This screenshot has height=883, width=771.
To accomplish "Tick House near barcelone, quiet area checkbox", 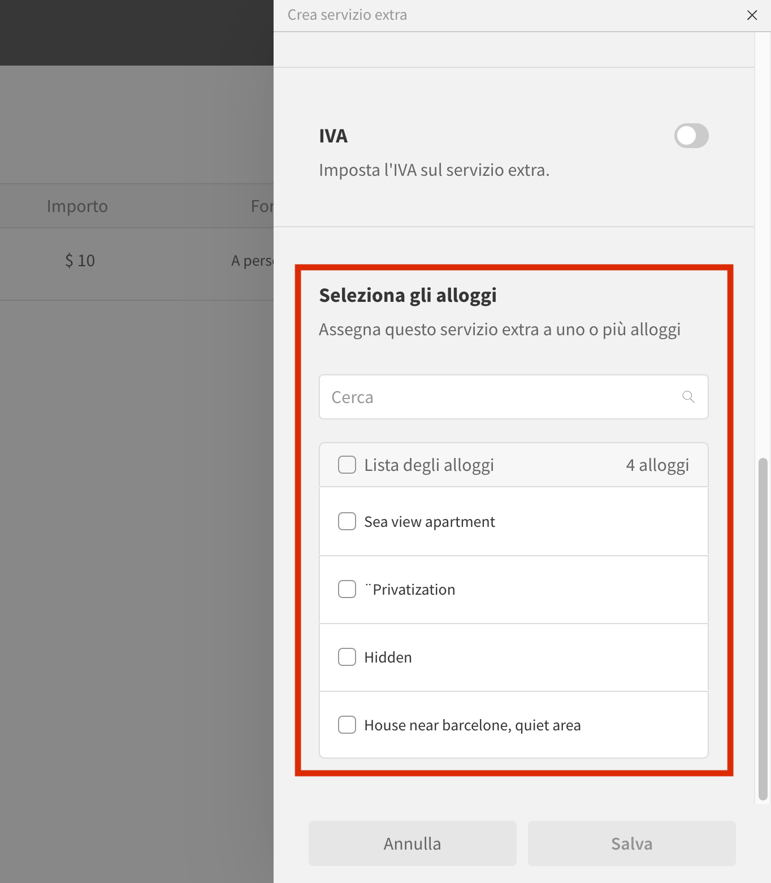I will (347, 725).
